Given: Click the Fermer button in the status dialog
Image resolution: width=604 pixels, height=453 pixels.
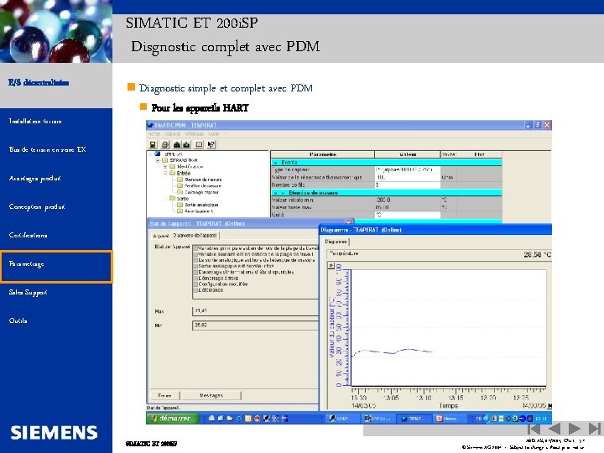Looking at the screenshot, I should (x=164, y=395).
